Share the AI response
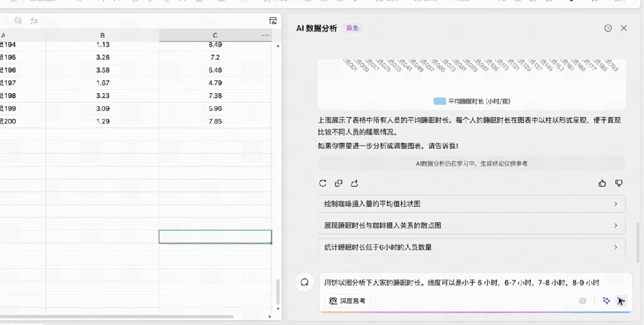Screen dimensions: 644x325 pos(355,183)
